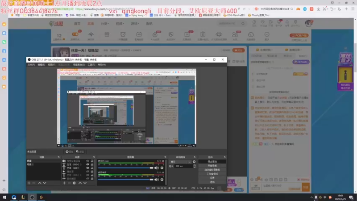Toggle the lock on 视频采集设备 source
Screen dimensions: 357x201
pyautogui.click(x=92, y=161)
